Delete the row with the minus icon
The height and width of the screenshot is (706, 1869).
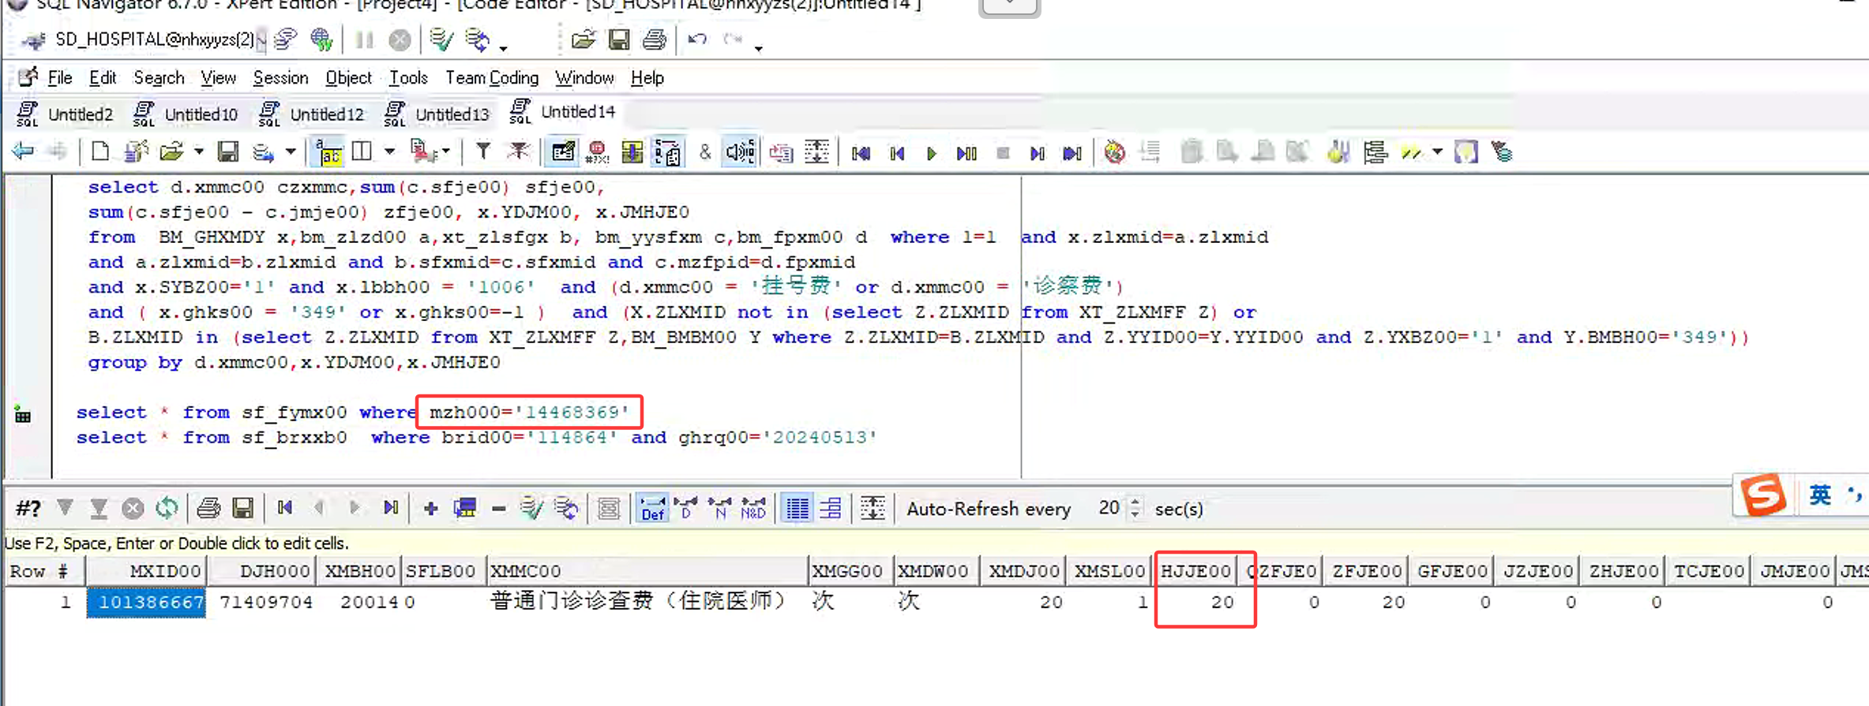(498, 509)
